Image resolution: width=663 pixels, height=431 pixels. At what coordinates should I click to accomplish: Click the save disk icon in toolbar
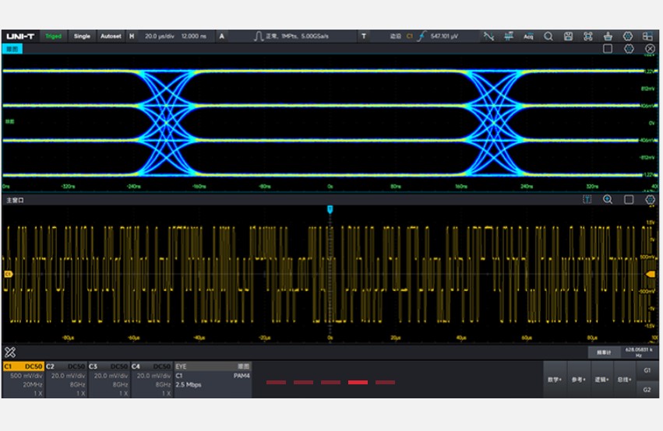click(x=569, y=36)
